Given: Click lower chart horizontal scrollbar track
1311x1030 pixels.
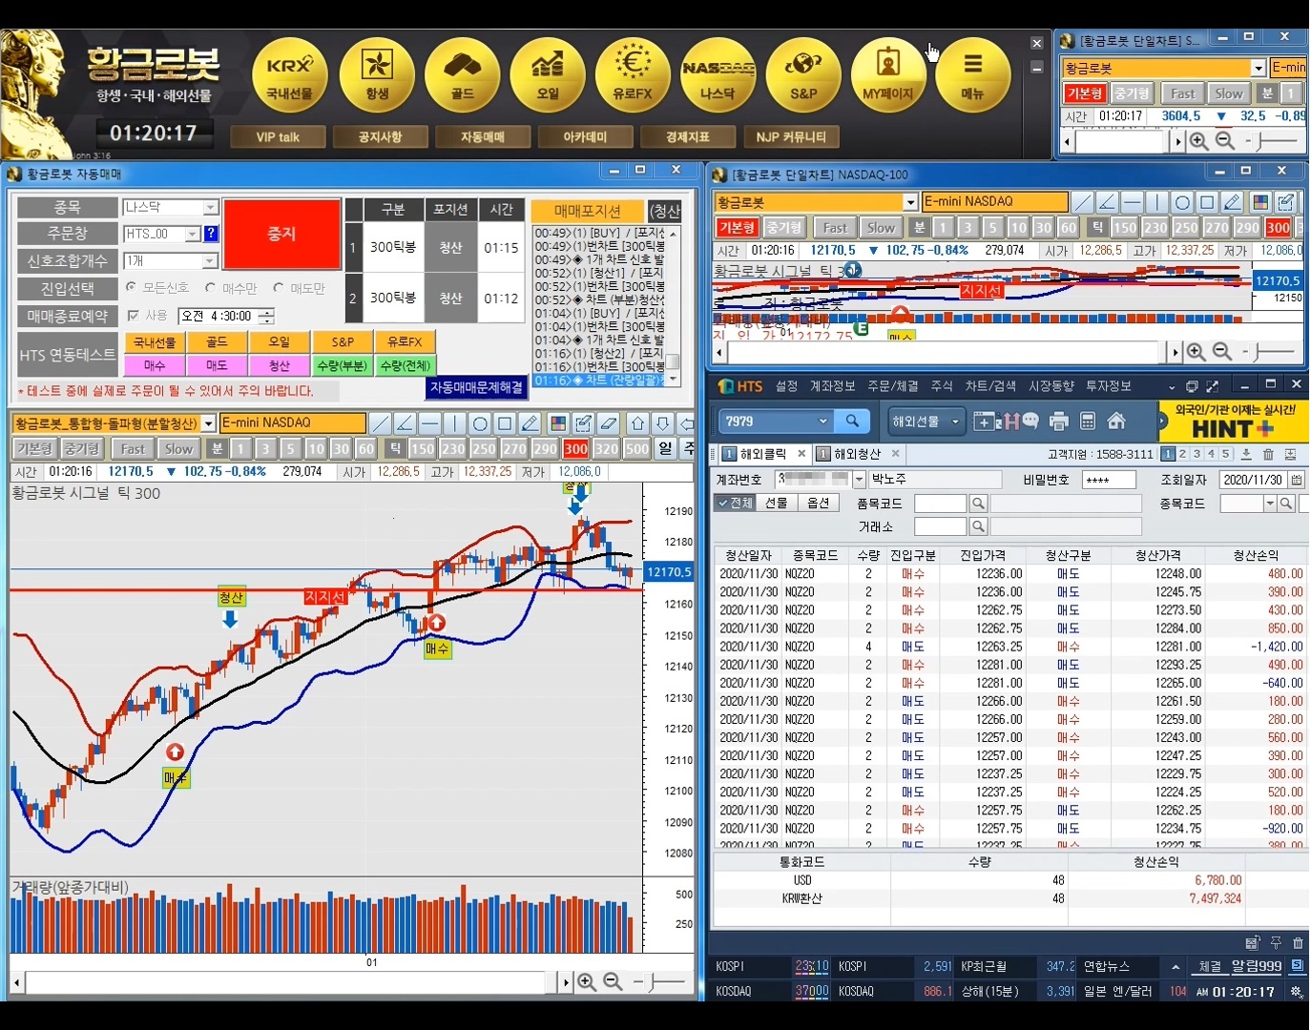Looking at the screenshot, I should (x=289, y=982).
